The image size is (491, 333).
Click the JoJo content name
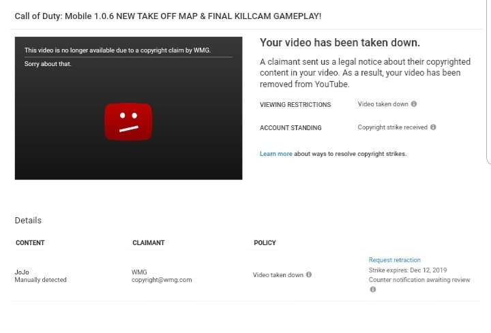[x=22, y=272]
